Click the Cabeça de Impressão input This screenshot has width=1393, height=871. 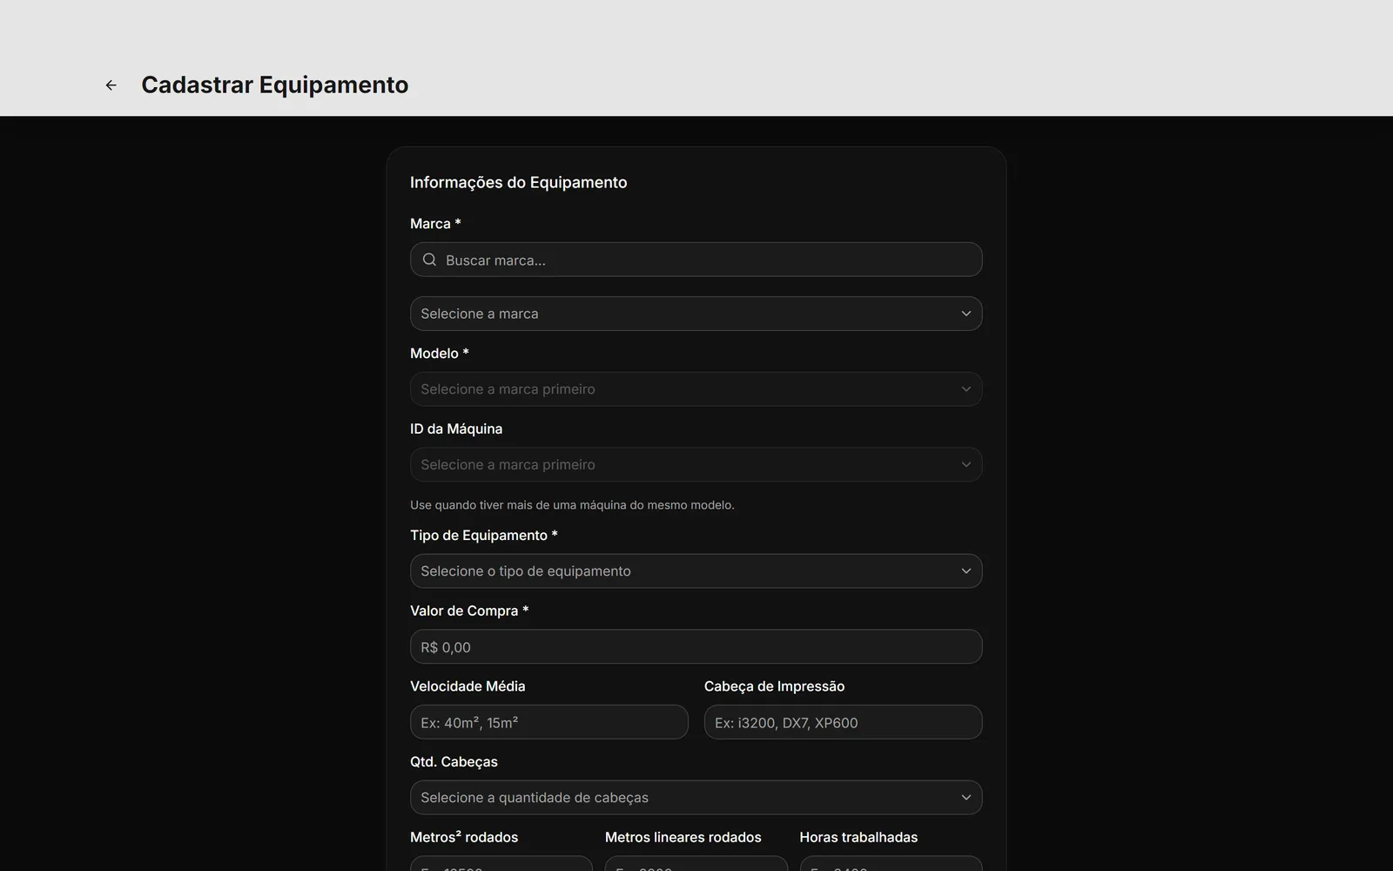point(843,722)
